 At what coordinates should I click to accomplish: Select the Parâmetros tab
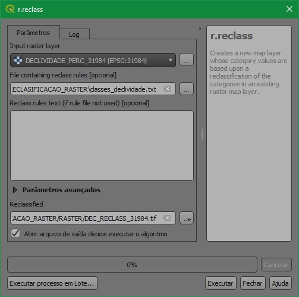tap(33, 33)
